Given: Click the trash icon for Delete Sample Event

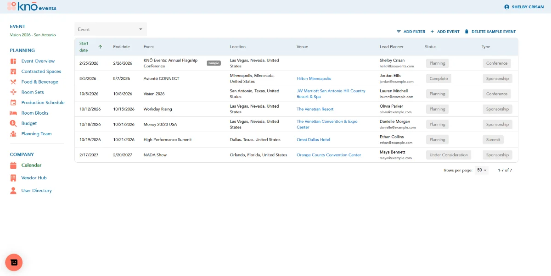Looking at the screenshot, I should coord(467,32).
